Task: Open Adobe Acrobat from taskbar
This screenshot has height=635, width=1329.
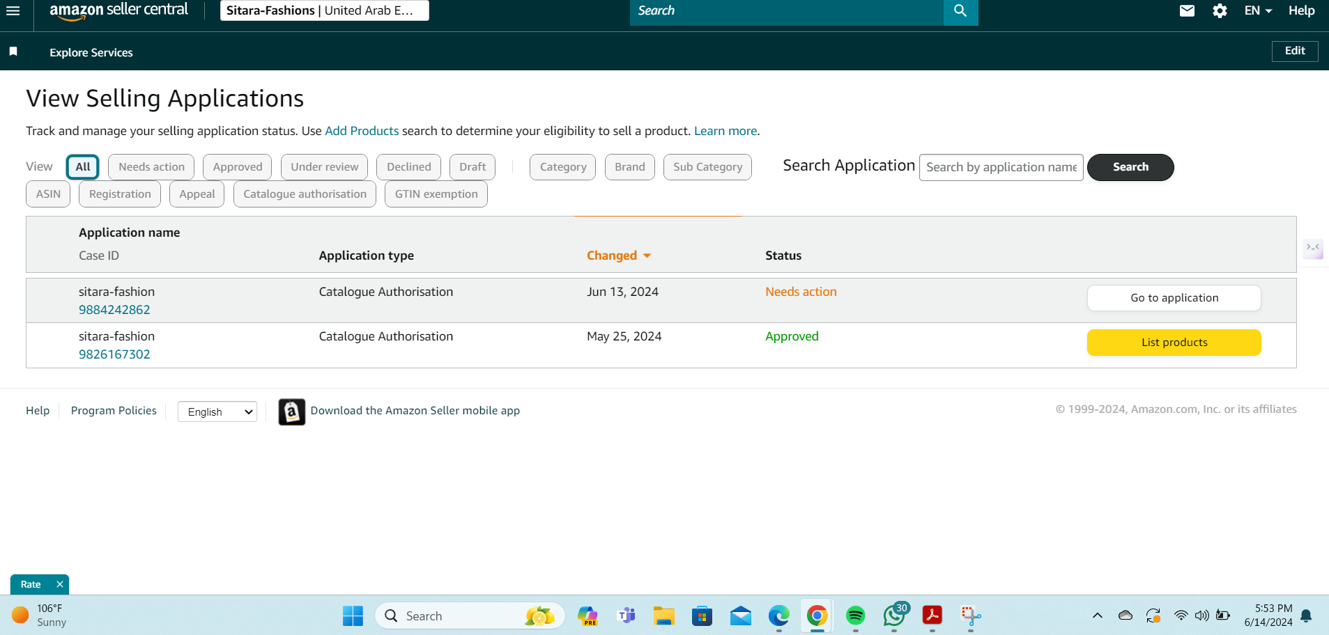Action: point(932,616)
